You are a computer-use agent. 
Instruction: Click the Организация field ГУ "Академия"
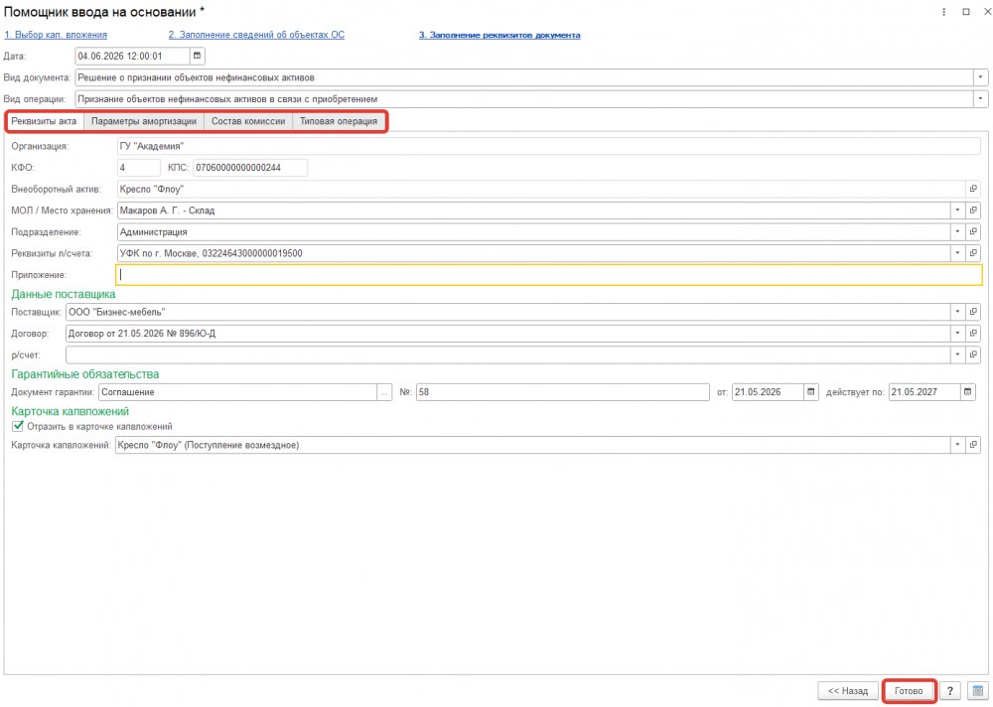[x=548, y=146]
